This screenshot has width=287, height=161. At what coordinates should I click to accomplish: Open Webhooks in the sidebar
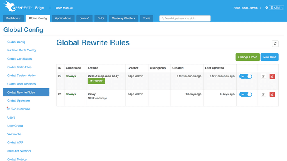coord(14,134)
